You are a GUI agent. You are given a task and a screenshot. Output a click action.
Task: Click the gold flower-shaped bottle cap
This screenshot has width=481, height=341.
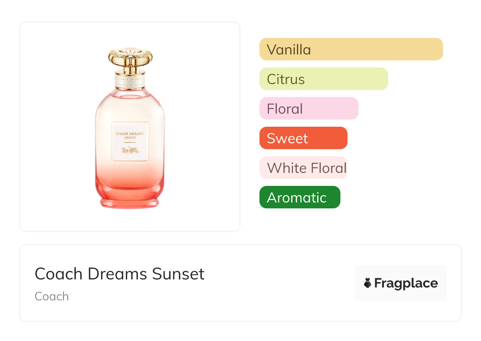130,57
